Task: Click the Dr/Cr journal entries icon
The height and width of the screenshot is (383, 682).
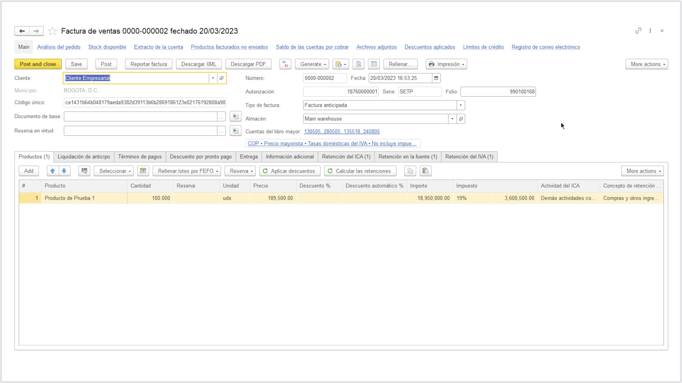Action: pyautogui.click(x=285, y=64)
